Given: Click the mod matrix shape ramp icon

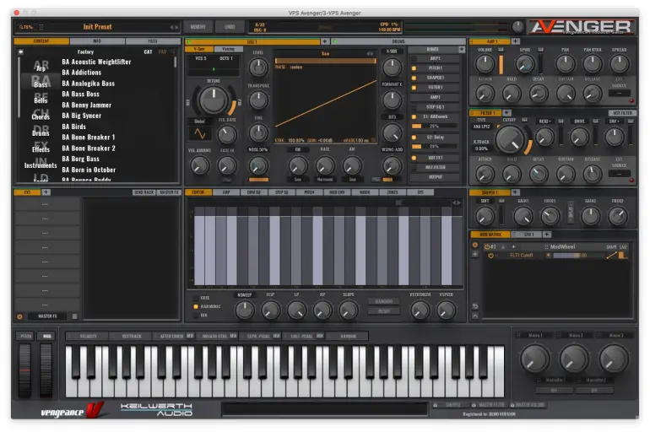Looking at the screenshot, I should coord(611,256).
